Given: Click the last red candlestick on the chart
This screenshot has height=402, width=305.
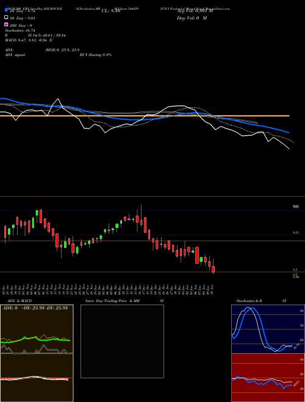Looking at the screenshot, I should click(x=213, y=269).
